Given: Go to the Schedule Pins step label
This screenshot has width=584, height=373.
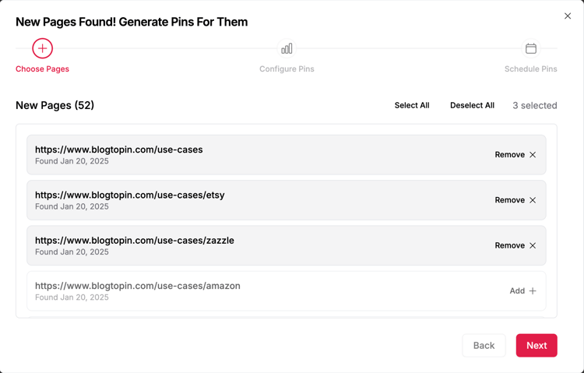Looking at the screenshot, I should [530, 69].
